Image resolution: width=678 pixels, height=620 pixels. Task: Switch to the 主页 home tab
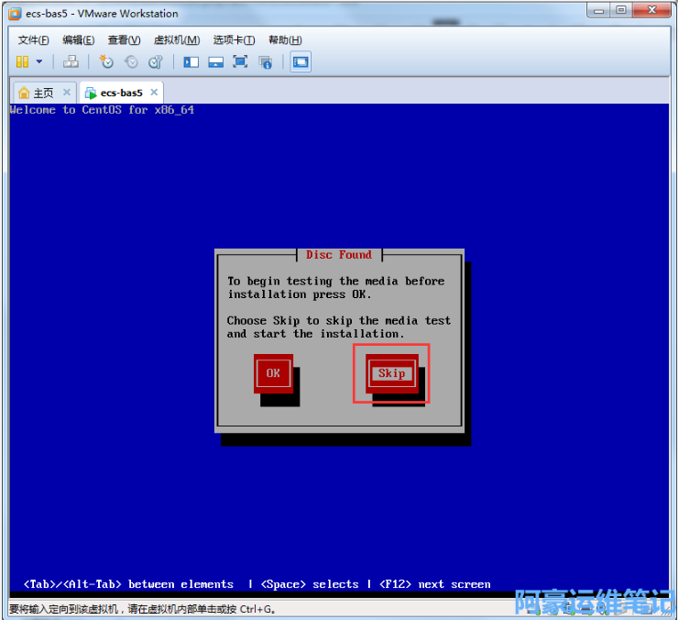point(37,93)
